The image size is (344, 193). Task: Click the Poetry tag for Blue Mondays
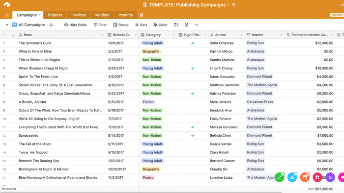coord(148,177)
